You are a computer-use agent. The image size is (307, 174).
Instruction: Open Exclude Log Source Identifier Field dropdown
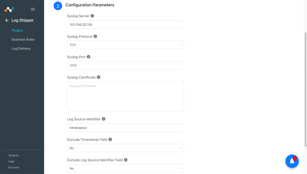tap(126, 168)
